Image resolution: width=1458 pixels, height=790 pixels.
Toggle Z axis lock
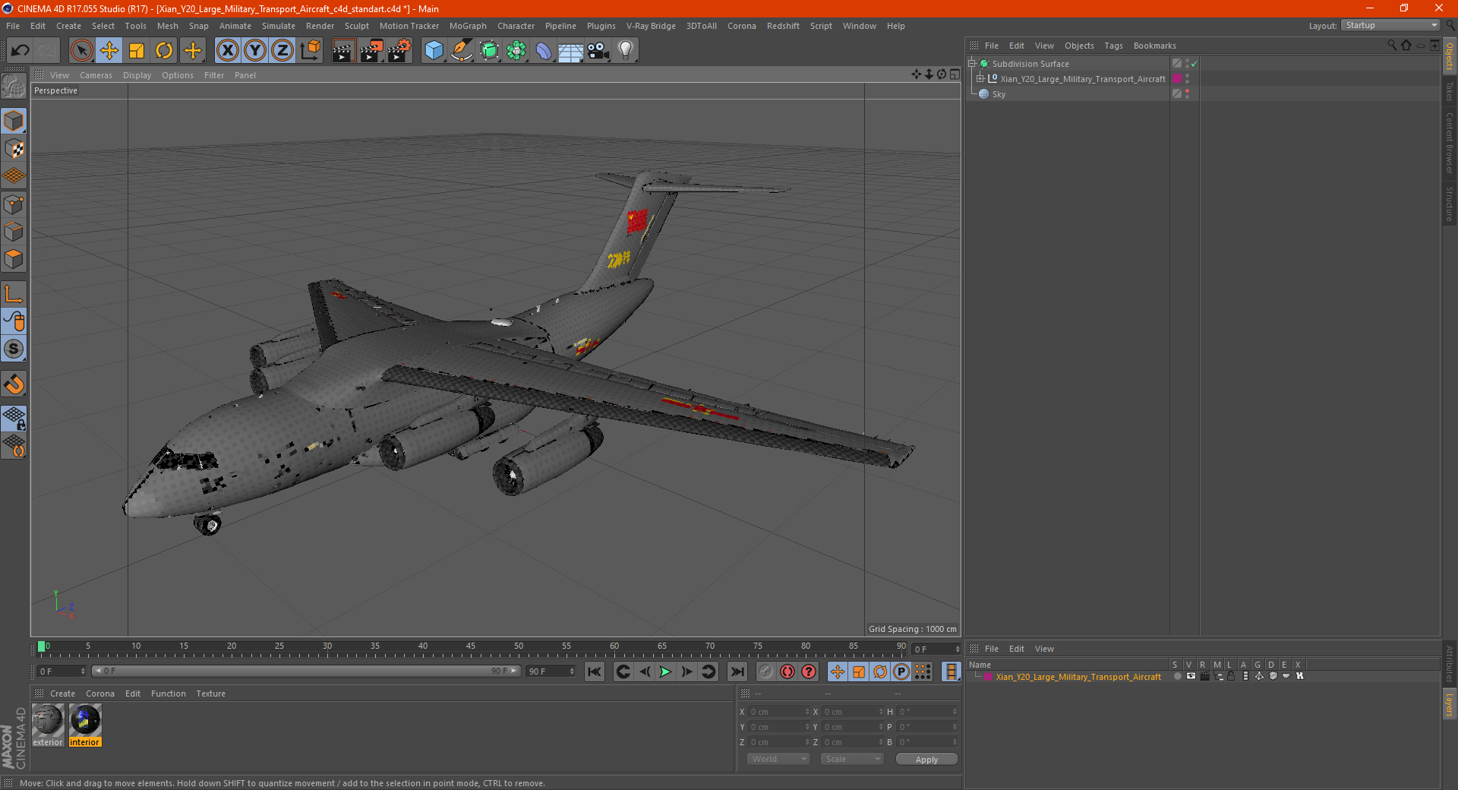pyautogui.click(x=282, y=51)
